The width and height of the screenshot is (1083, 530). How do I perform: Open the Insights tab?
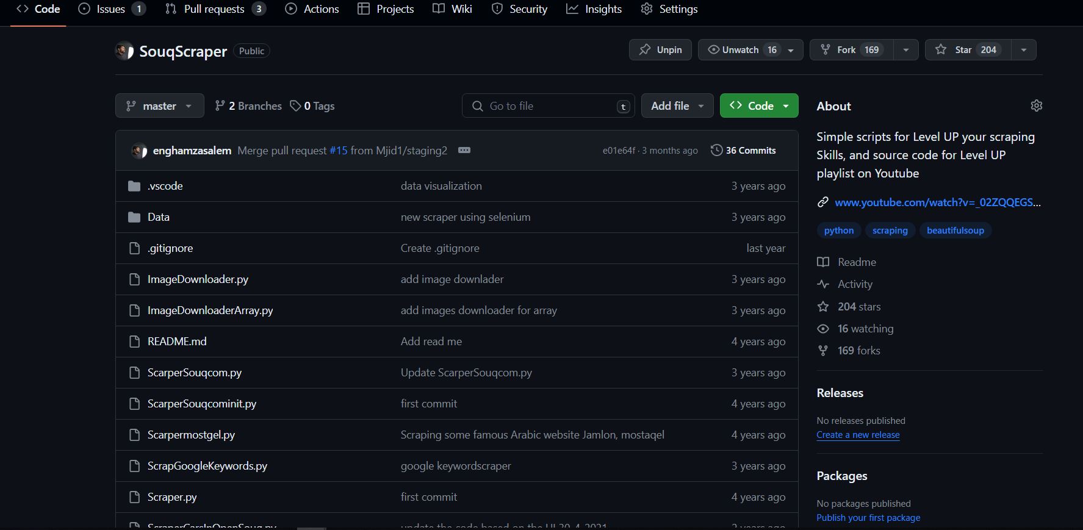coord(594,9)
